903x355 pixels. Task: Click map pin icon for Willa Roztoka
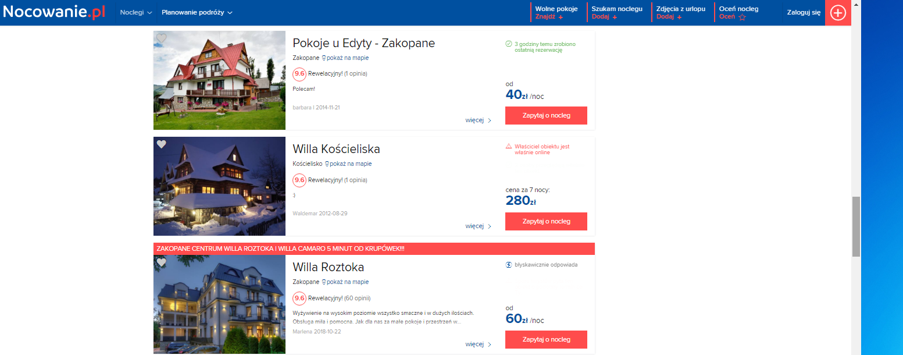pos(324,282)
